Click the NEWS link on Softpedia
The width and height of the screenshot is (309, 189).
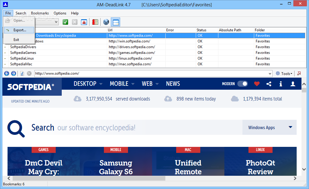click(x=173, y=84)
